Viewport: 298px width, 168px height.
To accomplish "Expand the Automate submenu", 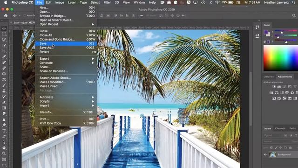I will pos(66,97).
